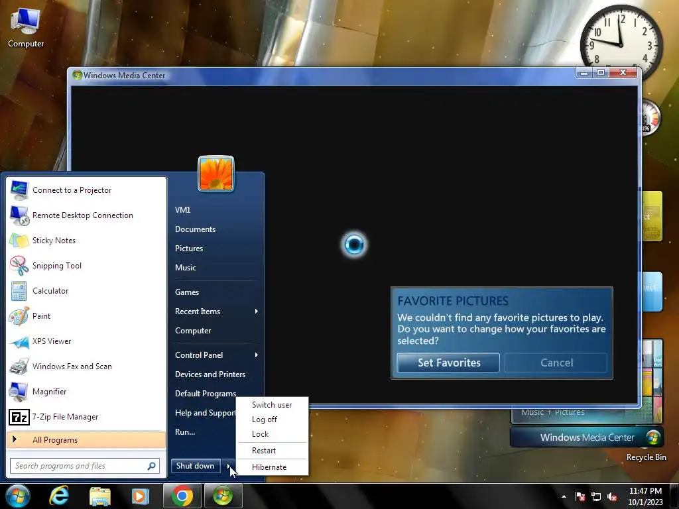The image size is (679, 509).
Task: Show hidden tray icons arrow
Action: coord(564,496)
